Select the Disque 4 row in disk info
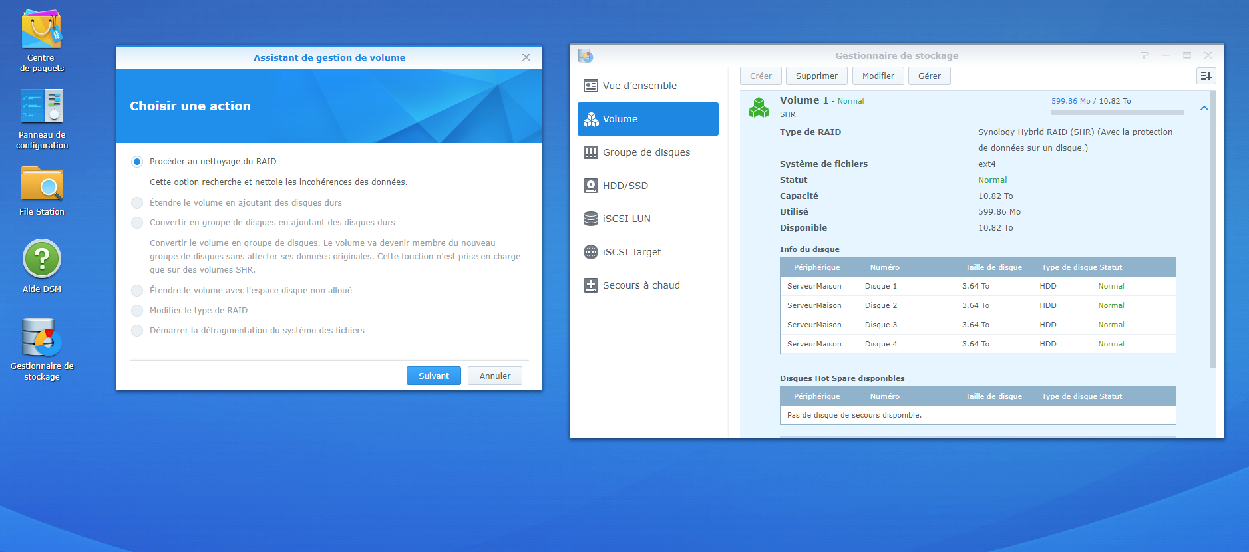Image resolution: width=1249 pixels, height=552 pixels. (x=978, y=344)
